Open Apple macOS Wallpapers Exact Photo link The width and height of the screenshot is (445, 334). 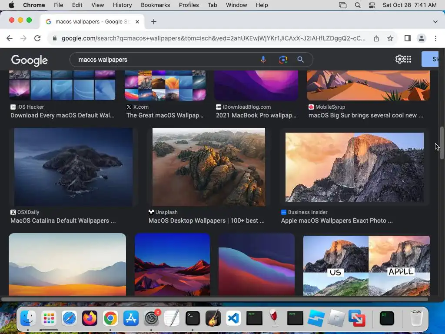click(x=337, y=220)
